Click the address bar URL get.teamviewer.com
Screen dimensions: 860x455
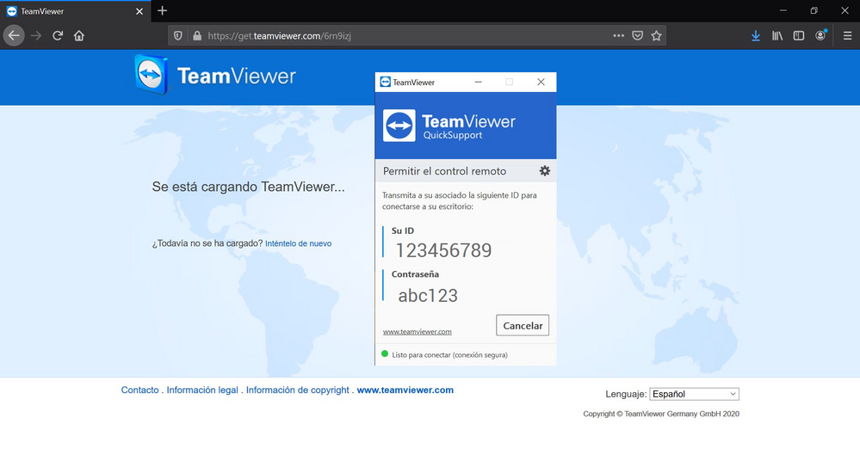coord(279,35)
